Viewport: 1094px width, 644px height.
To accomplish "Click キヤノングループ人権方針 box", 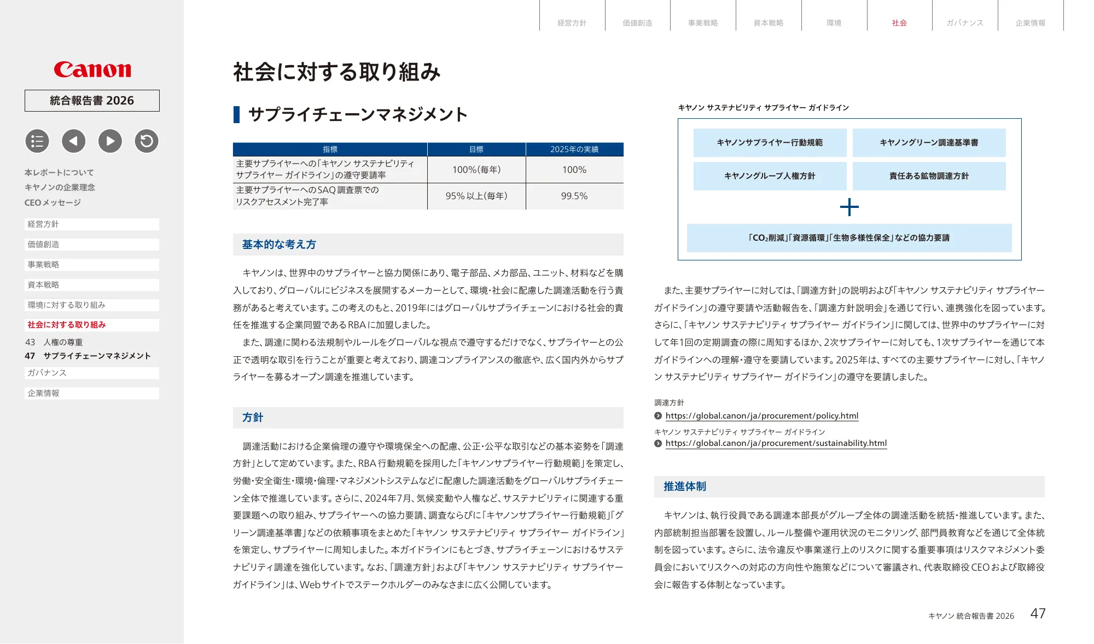I will coord(770,176).
